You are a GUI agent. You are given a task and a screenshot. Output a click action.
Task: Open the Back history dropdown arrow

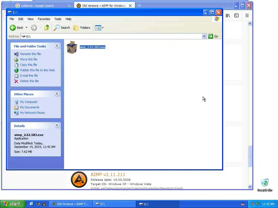(x=26, y=28)
